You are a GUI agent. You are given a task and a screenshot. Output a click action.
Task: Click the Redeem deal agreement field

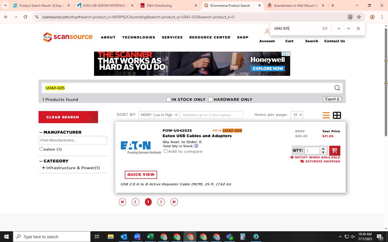212,115
